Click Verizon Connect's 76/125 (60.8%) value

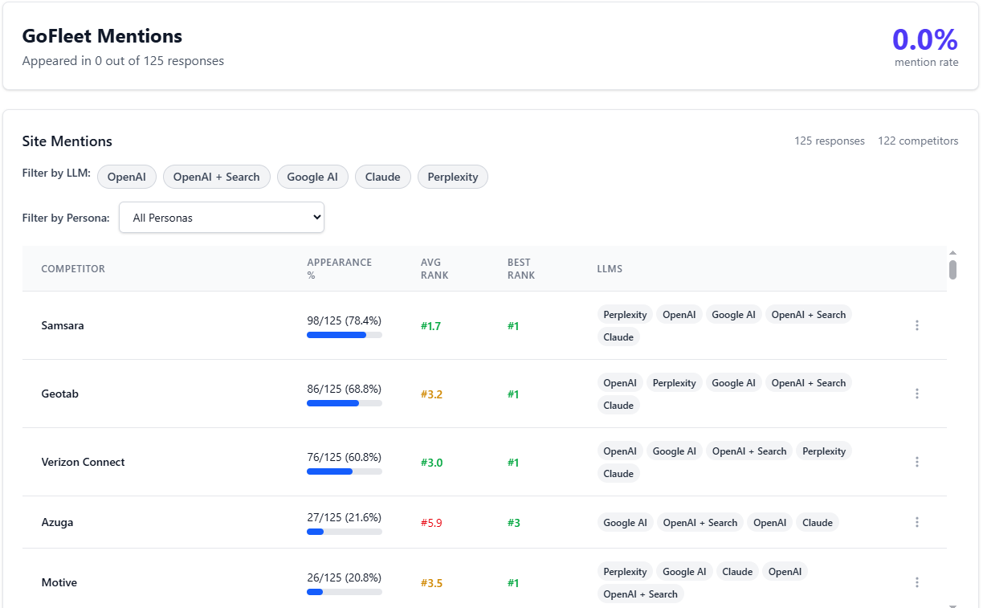pyautogui.click(x=344, y=457)
